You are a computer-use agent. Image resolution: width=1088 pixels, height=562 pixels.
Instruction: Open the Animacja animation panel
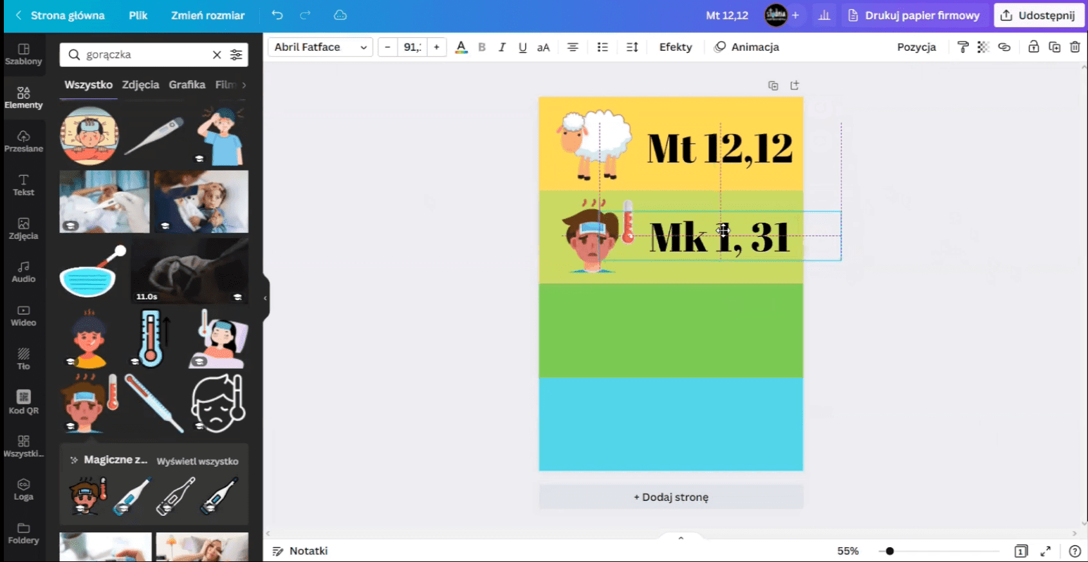747,47
